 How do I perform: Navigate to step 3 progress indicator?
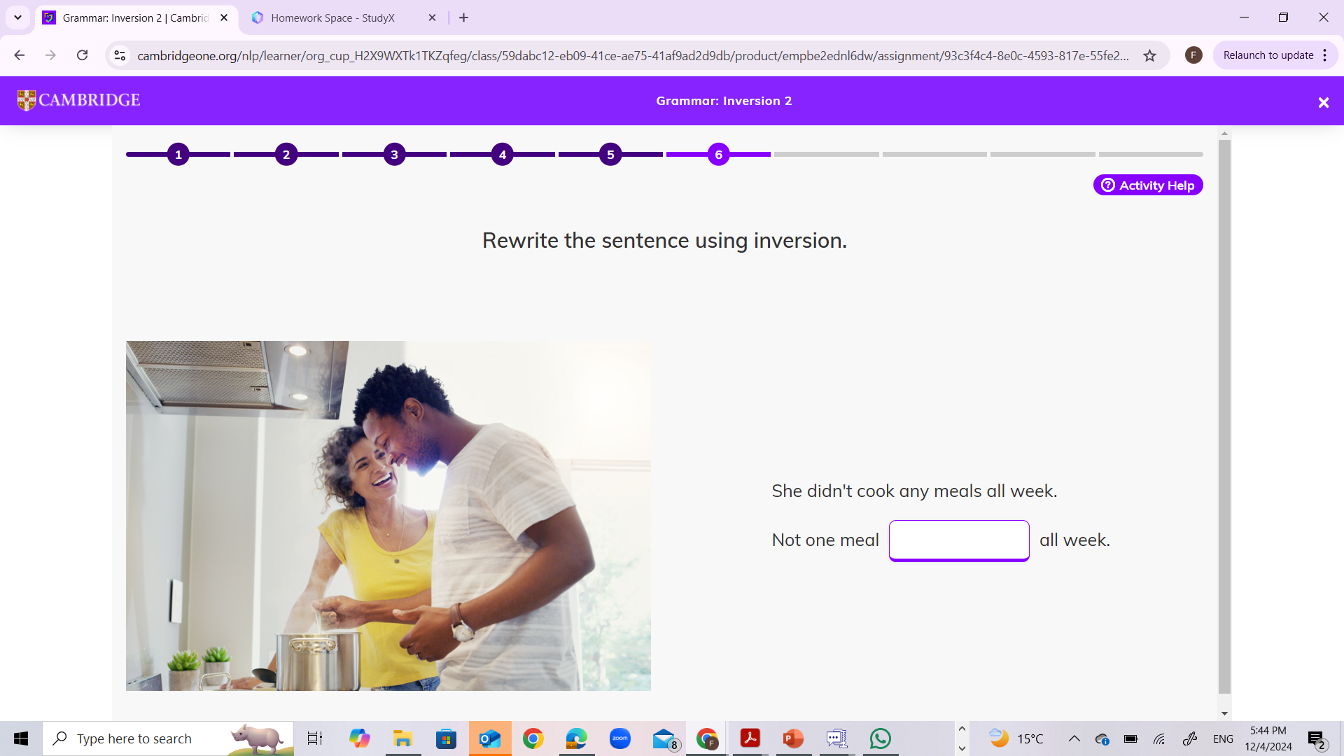pos(394,154)
